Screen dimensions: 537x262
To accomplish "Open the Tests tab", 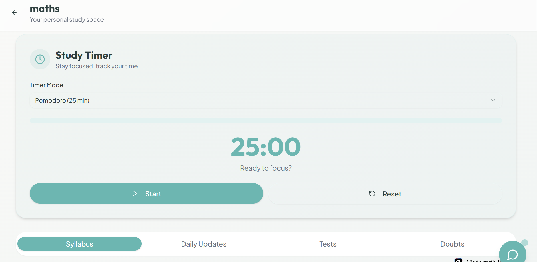I will [x=328, y=244].
